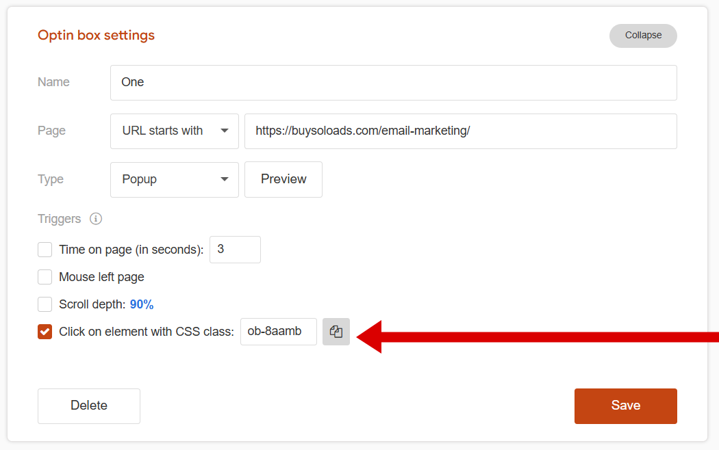Click the Mouse left page label
719x450 pixels.
click(101, 277)
